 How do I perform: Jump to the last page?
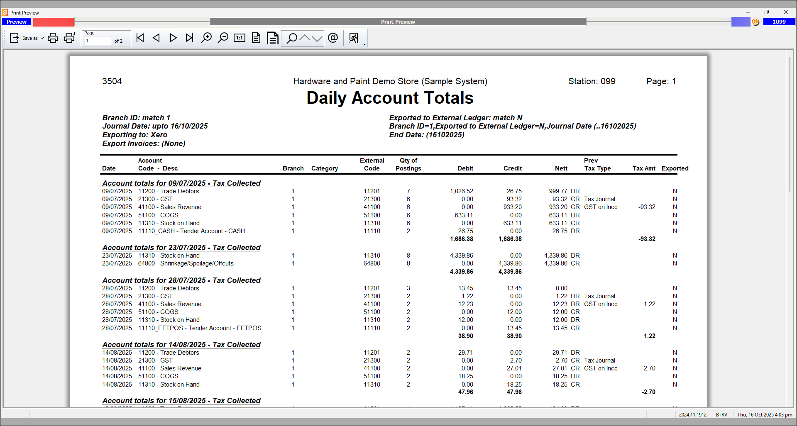click(189, 38)
